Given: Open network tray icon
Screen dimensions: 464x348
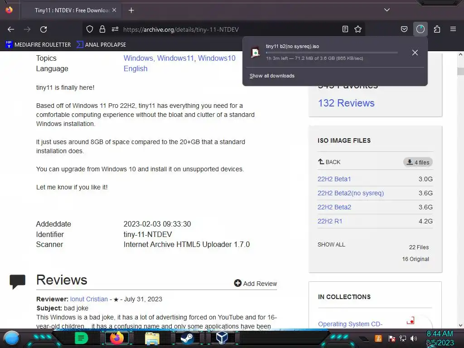Looking at the screenshot, I should coord(402,338).
